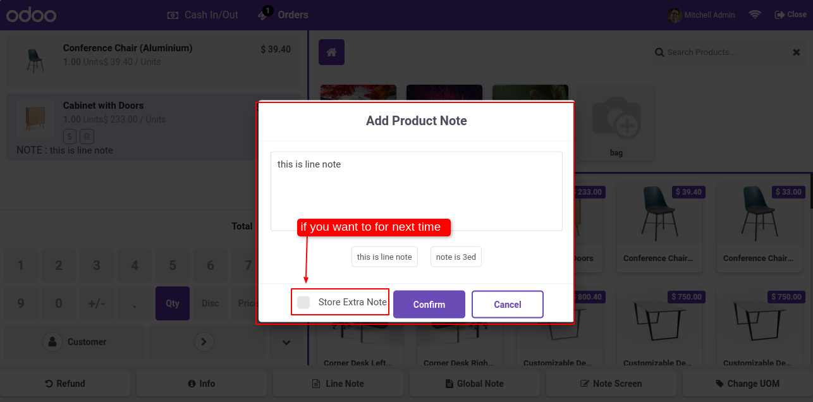This screenshot has width=813, height=402.
Task: Select the Line Note control button
Action: [x=338, y=384]
